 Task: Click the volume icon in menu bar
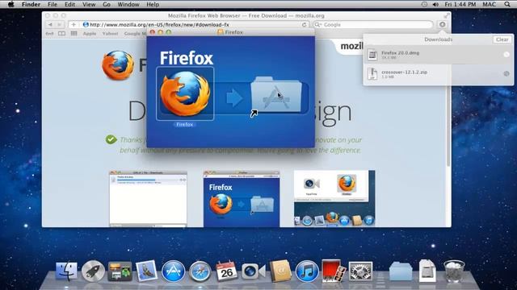(x=435, y=4)
